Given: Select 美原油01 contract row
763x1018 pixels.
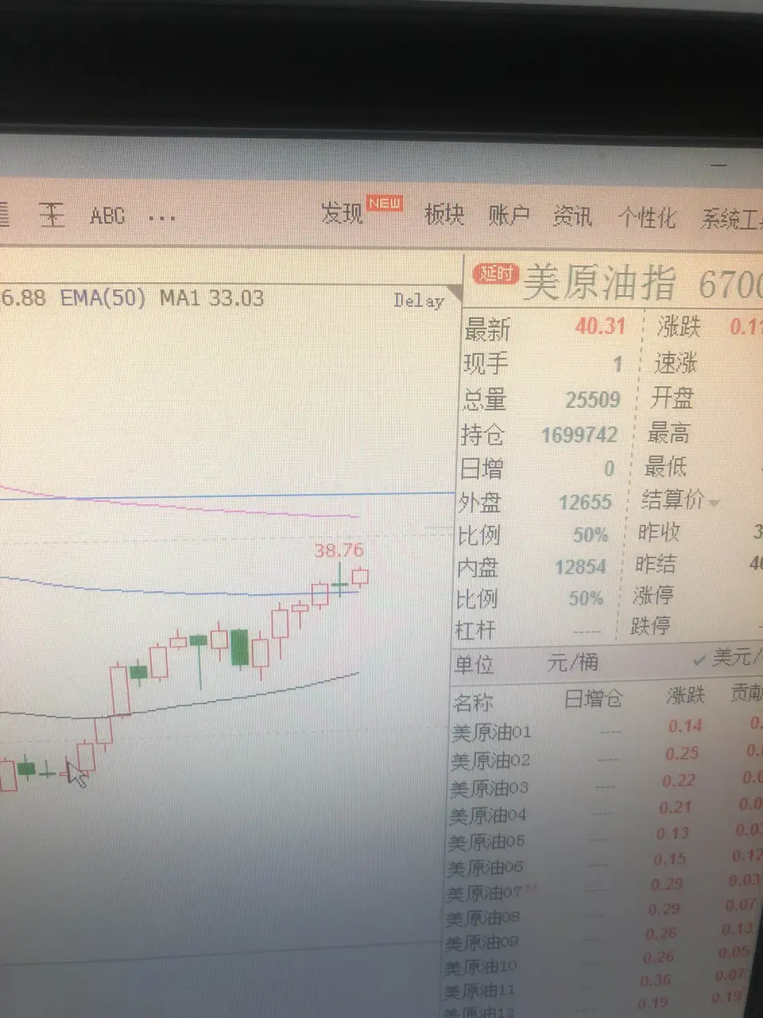Looking at the screenshot, I should pyautogui.click(x=605, y=729).
